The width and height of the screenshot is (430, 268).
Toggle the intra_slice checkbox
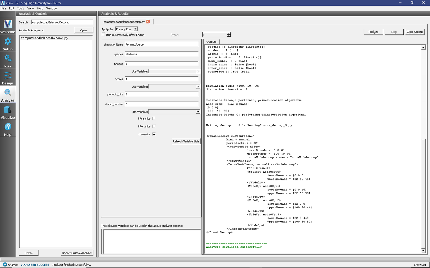(x=154, y=118)
